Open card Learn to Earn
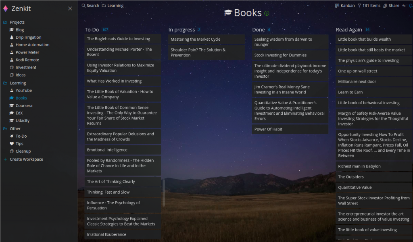The height and width of the screenshot is (242, 413). 374,92
